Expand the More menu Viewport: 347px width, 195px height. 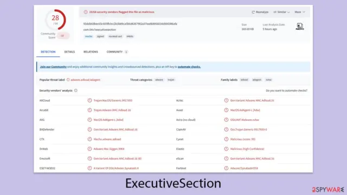(300, 12)
